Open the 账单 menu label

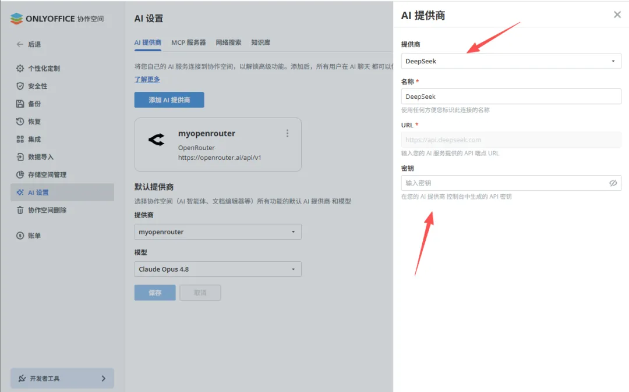click(34, 236)
